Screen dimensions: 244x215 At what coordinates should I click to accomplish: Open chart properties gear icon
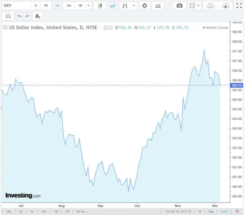coord(144,6)
